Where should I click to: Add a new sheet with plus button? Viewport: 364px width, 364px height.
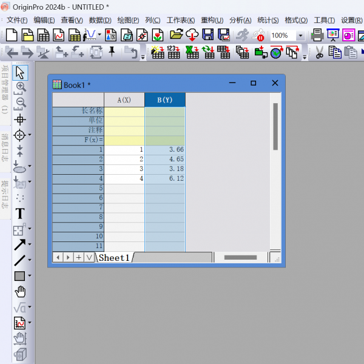tap(79, 257)
